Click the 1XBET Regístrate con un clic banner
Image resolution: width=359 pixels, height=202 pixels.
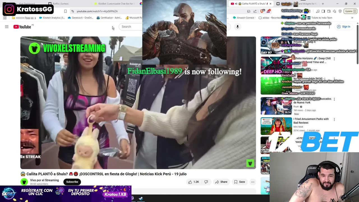(66, 193)
